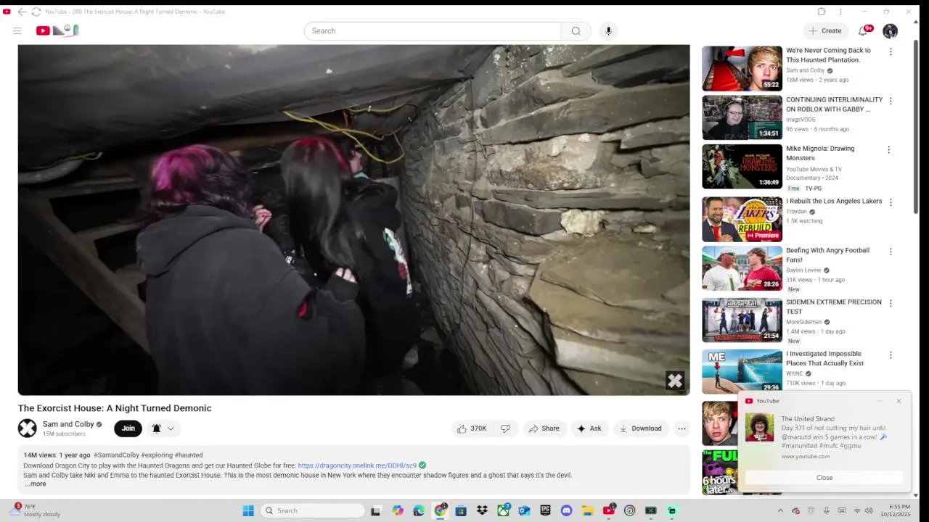Open Windows Start menu
The width and height of the screenshot is (929, 522).
click(x=248, y=510)
